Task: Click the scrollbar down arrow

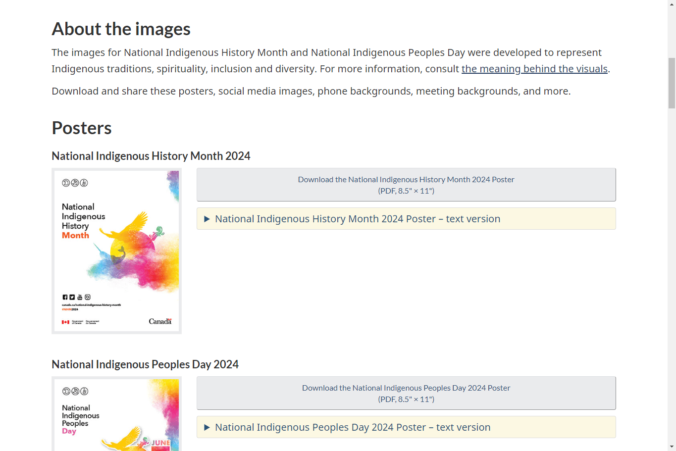Action: point(672,447)
